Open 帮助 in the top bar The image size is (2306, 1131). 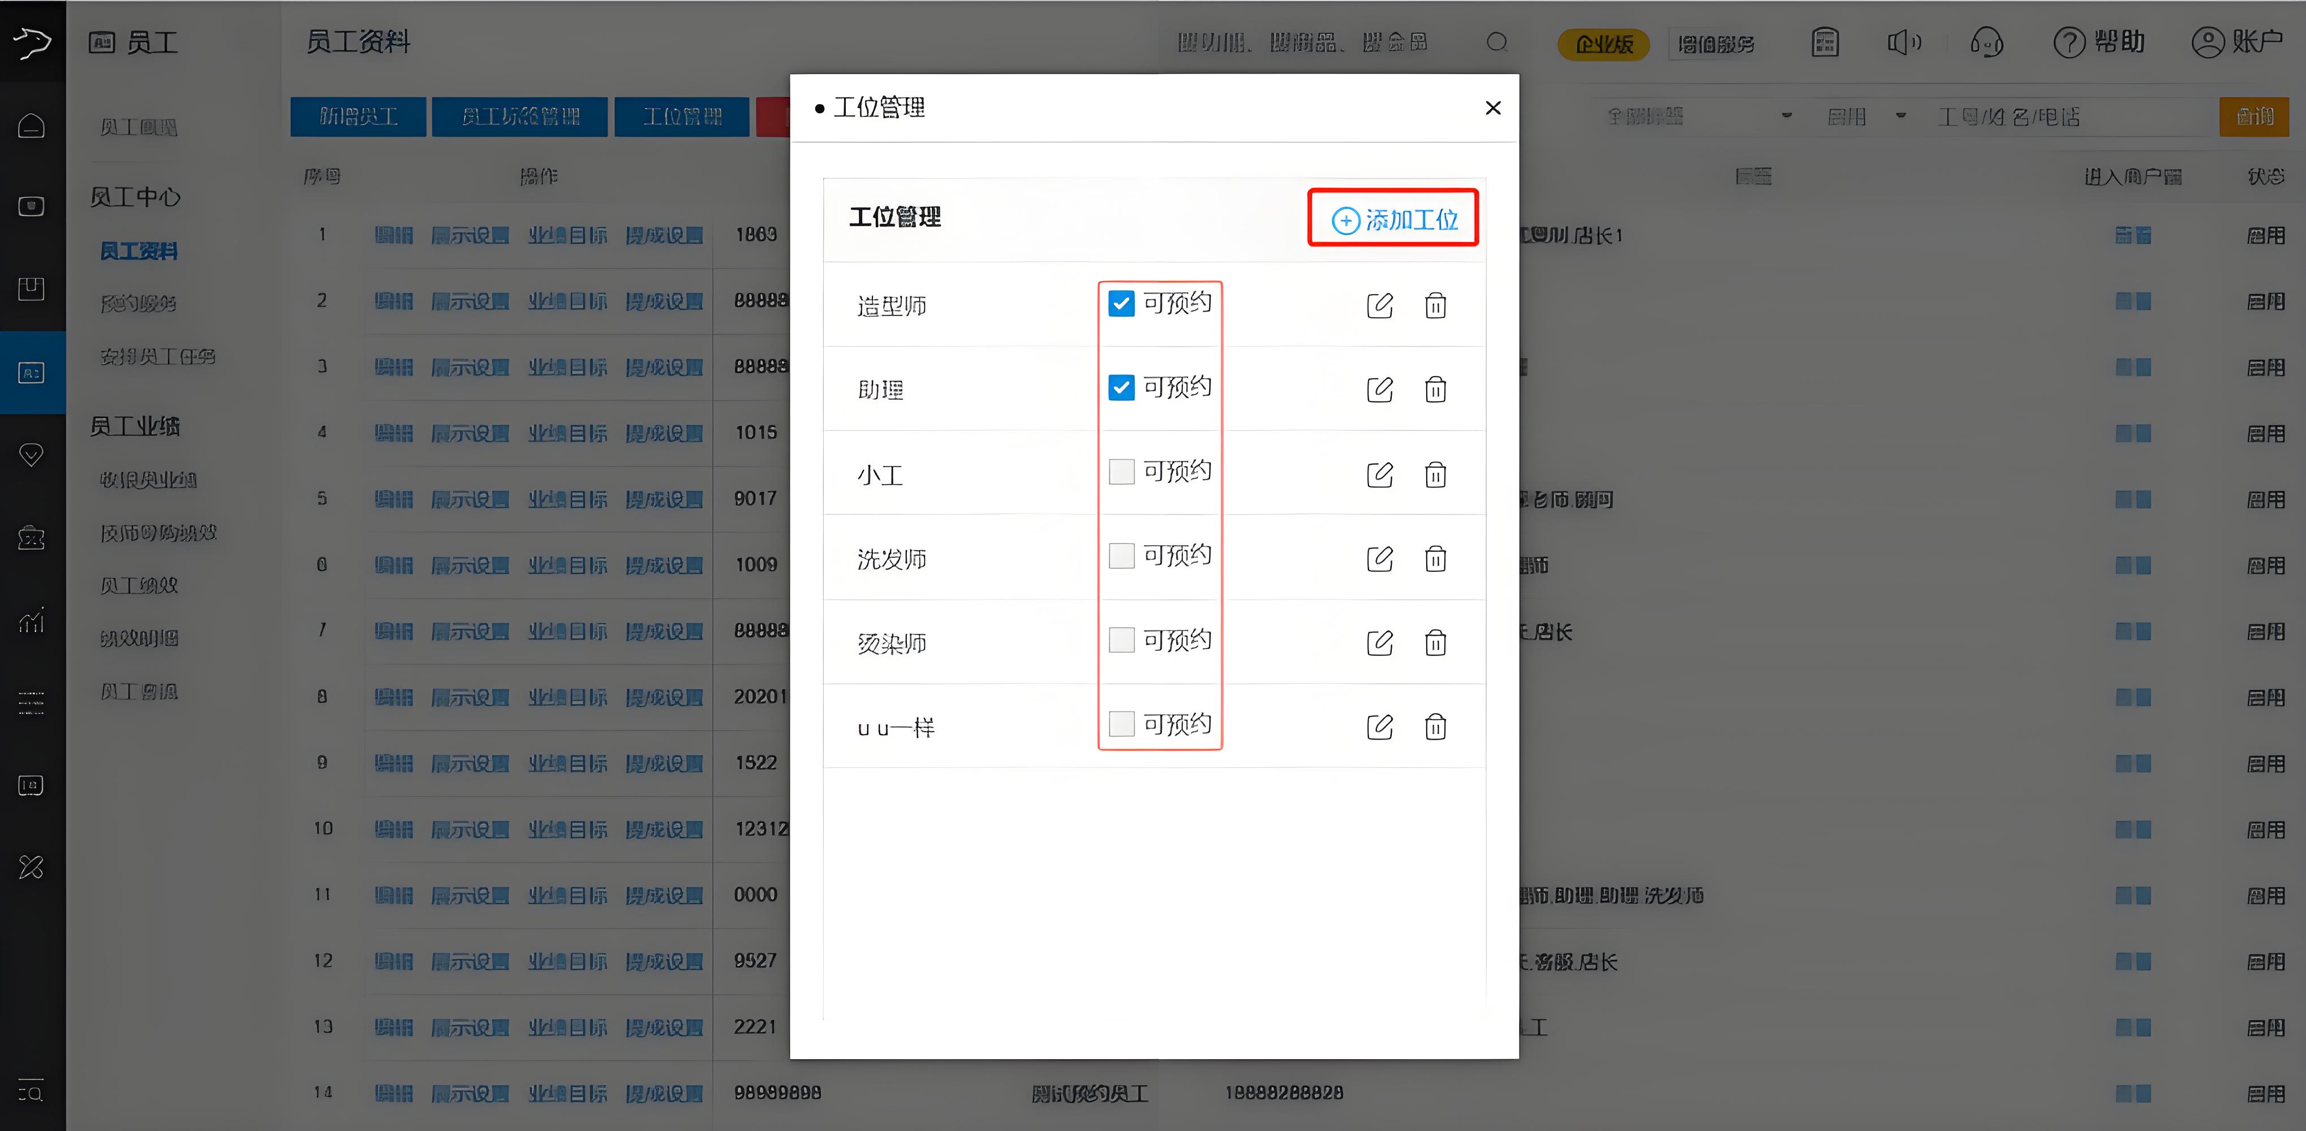coord(2098,42)
